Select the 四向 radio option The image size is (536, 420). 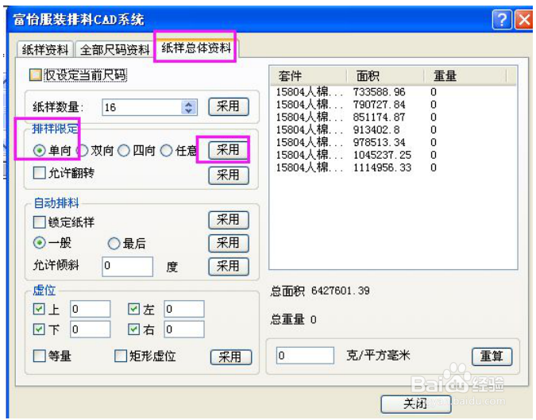(124, 150)
